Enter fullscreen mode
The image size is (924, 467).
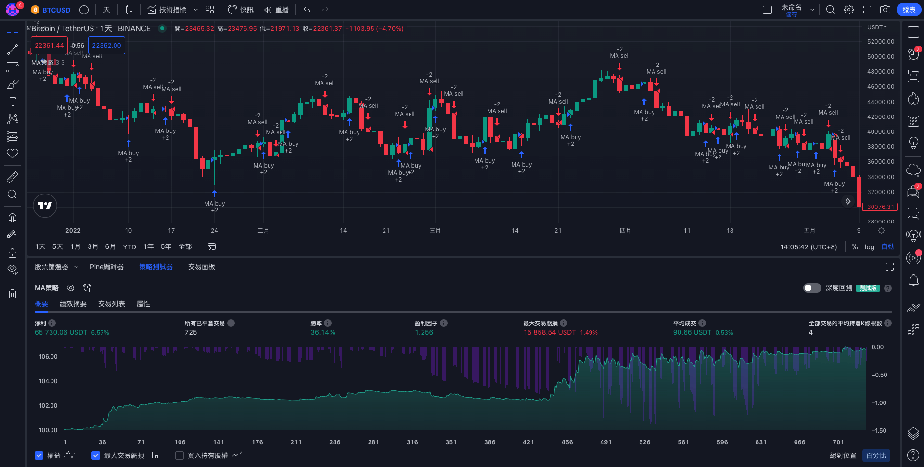pos(867,10)
